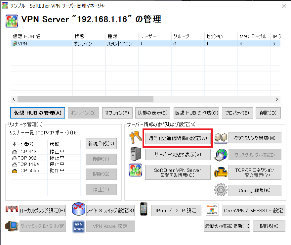The width and height of the screenshot is (291, 245).
Task: Click the hub list's left scroll arrow
Action: pyautogui.click(x=14, y=99)
